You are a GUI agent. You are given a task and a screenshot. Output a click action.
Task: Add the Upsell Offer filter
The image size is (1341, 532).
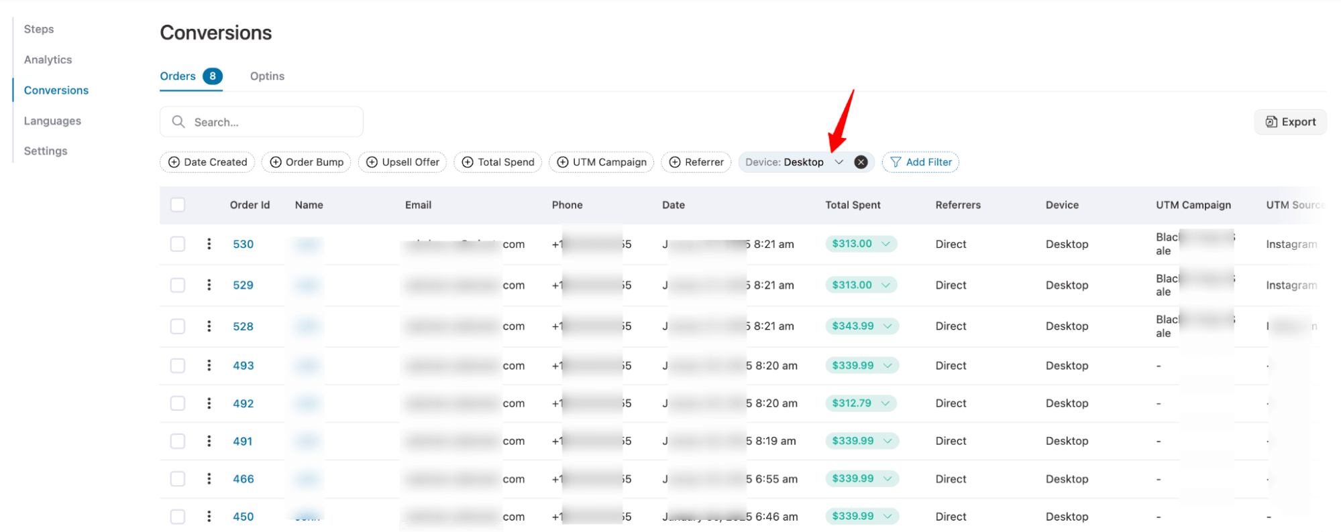click(403, 162)
